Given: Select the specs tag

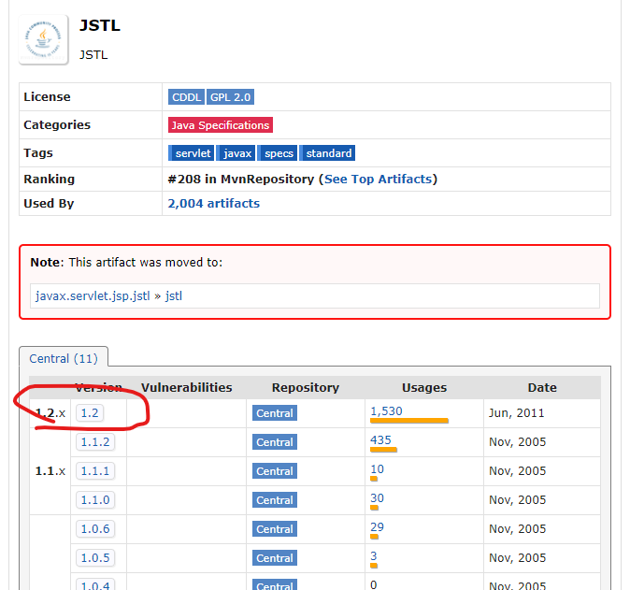Looking at the screenshot, I should pyautogui.click(x=278, y=153).
